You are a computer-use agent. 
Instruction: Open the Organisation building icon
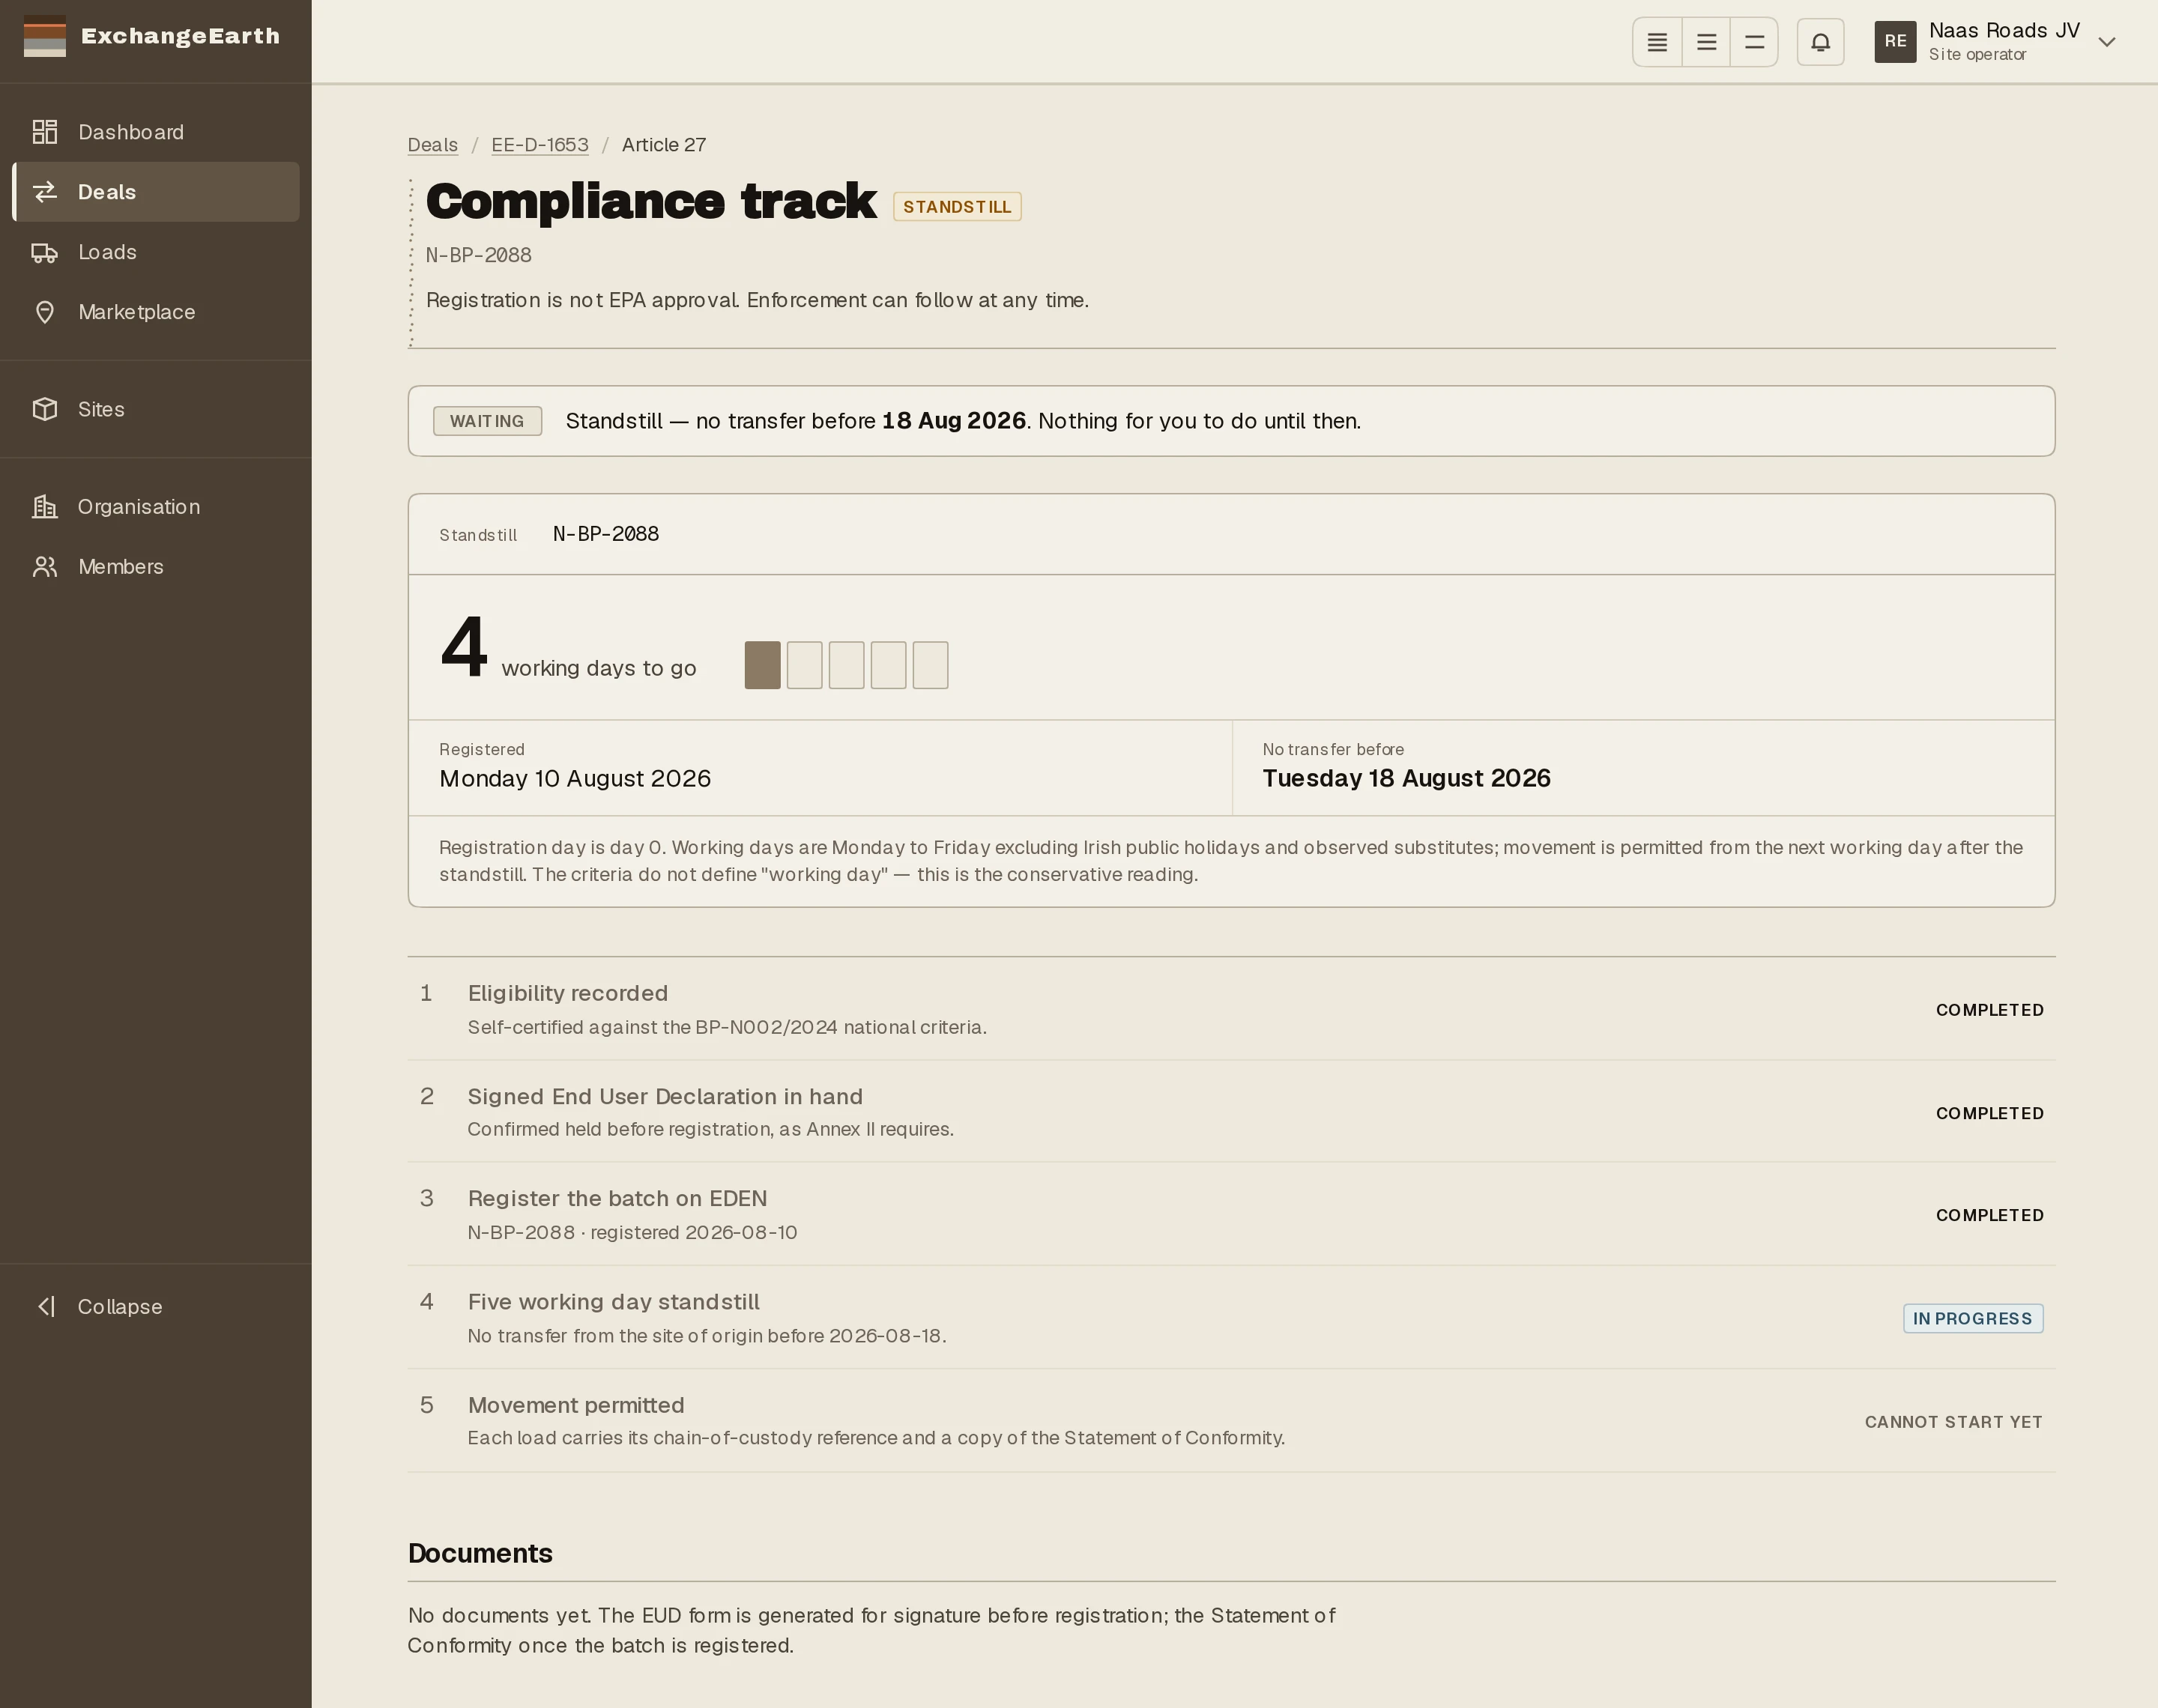(44, 507)
